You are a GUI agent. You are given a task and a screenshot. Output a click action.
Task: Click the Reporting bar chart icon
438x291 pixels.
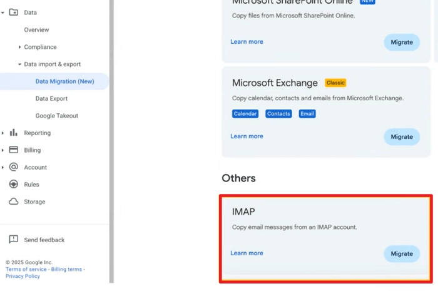point(13,133)
